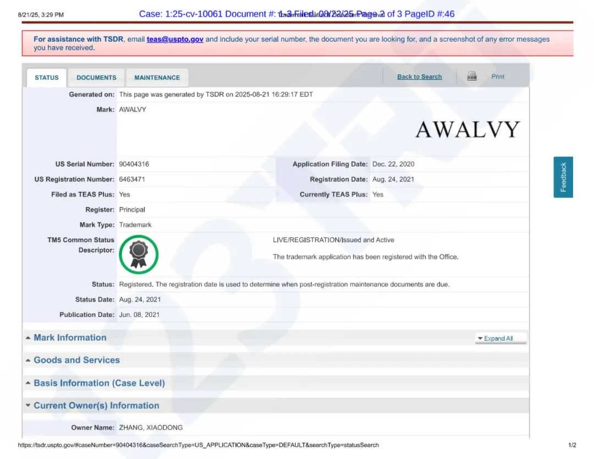
Task: Click publication date Jun. 08, 2021
Action: tap(139, 315)
